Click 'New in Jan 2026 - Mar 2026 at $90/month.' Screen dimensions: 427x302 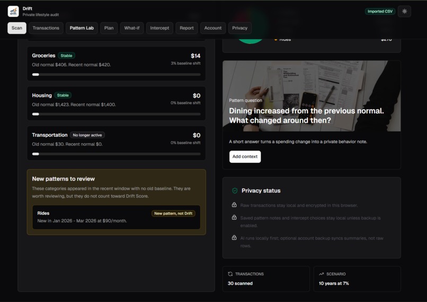[x=82, y=221]
